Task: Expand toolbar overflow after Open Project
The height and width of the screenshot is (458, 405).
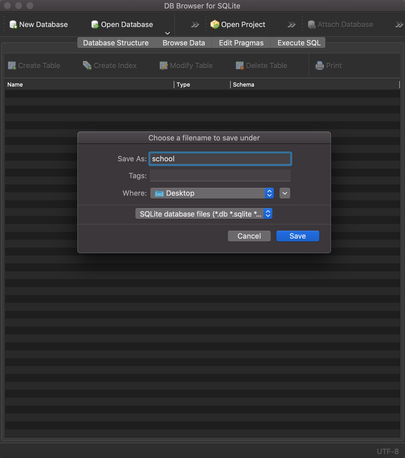Action: click(291, 25)
